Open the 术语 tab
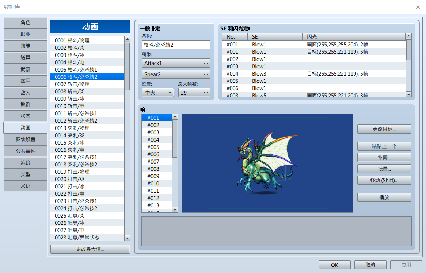This screenshot has height=273, width=426. (25, 186)
